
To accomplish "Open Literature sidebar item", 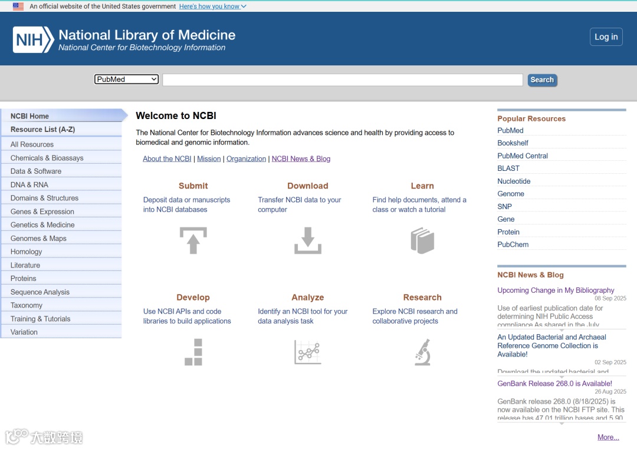I will (x=62, y=265).
